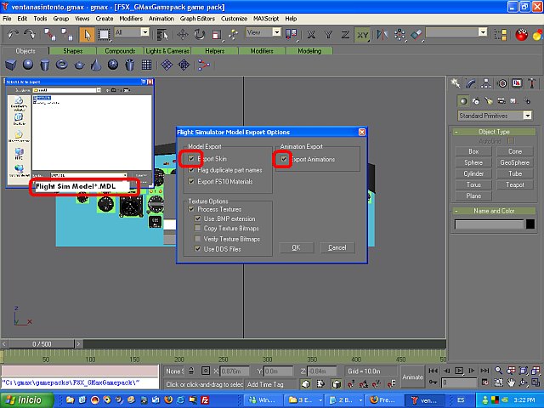Toggle the Export Animations checkbox

click(285, 159)
